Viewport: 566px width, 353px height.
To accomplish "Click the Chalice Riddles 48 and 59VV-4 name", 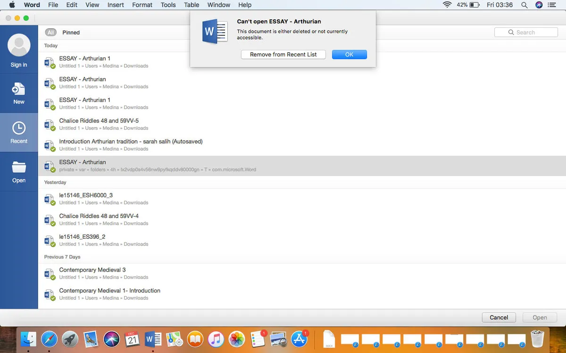I will 99,216.
